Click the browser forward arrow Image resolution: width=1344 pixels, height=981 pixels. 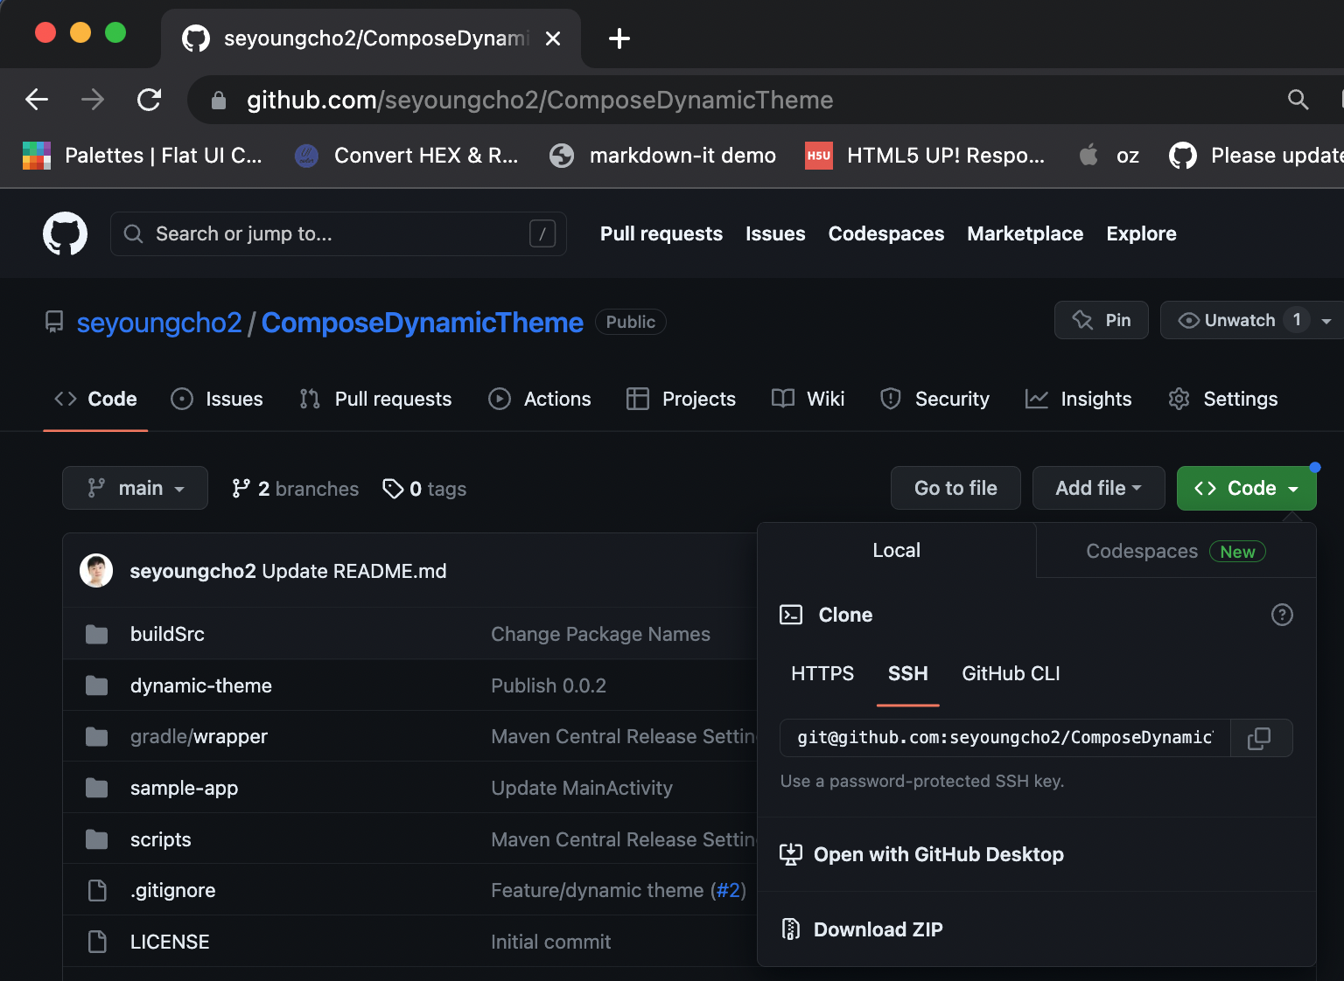pyautogui.click(x=93, y=100)
